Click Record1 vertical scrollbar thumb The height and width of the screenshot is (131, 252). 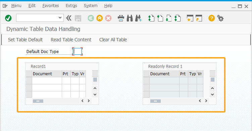click(x=95, y=80)
